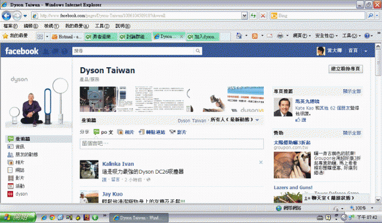Image resolution: width=382 pixels, height=223 pixels.
Task: Click the blue help question icon
Action: (367, 36)
